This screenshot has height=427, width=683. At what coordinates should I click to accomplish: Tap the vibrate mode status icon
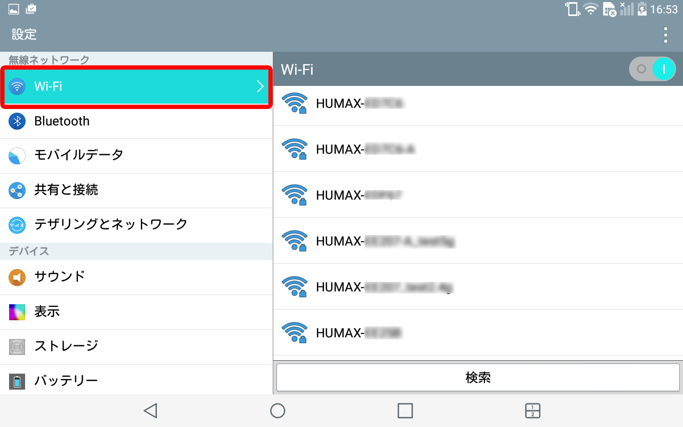coord(573,9)
